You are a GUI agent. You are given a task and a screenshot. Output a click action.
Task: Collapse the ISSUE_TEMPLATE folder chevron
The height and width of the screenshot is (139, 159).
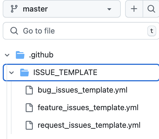point(11,73)
